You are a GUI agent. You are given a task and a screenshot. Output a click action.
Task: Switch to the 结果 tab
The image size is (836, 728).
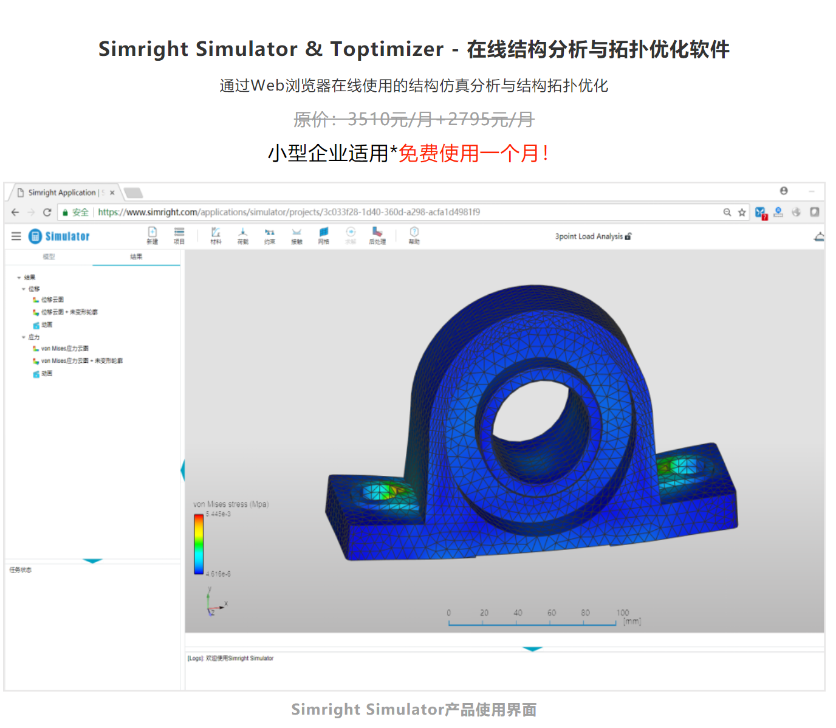[136, 256]
